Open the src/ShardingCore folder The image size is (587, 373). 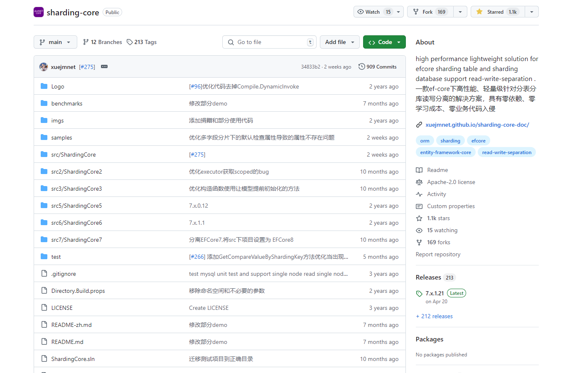pyautogui.click(x=74, y=155)
